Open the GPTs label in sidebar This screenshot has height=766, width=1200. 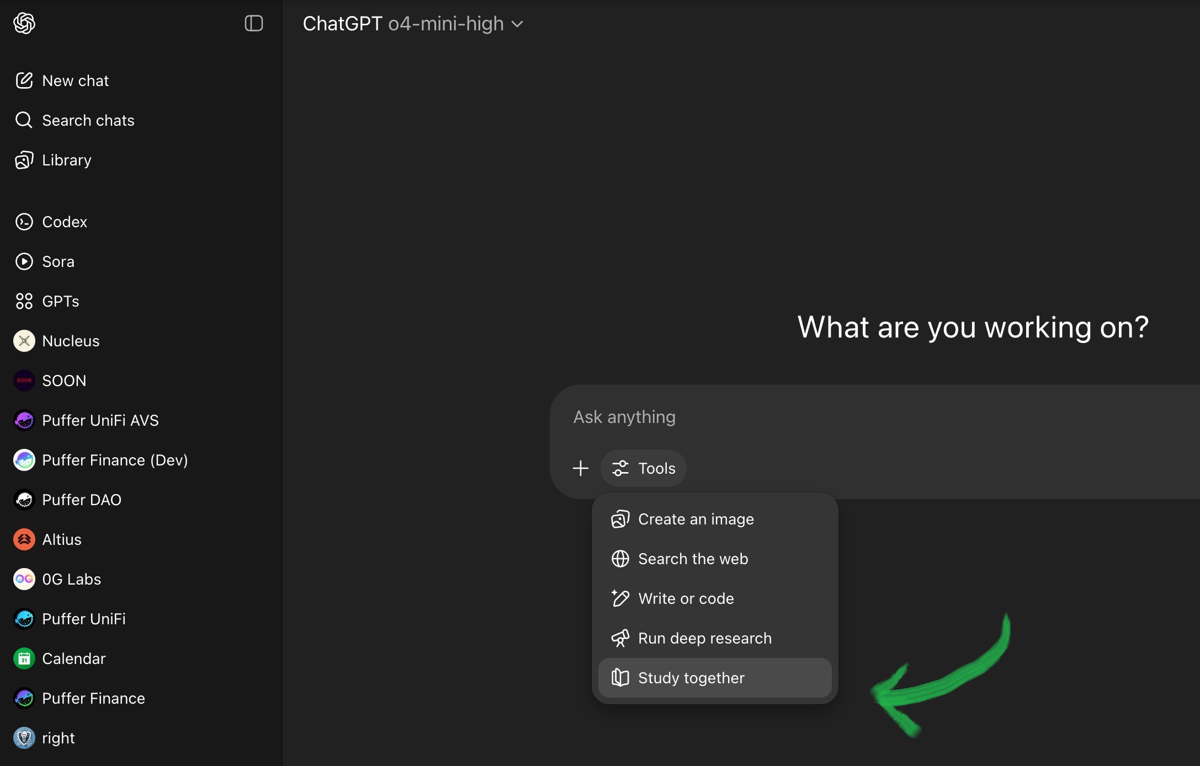61,301
